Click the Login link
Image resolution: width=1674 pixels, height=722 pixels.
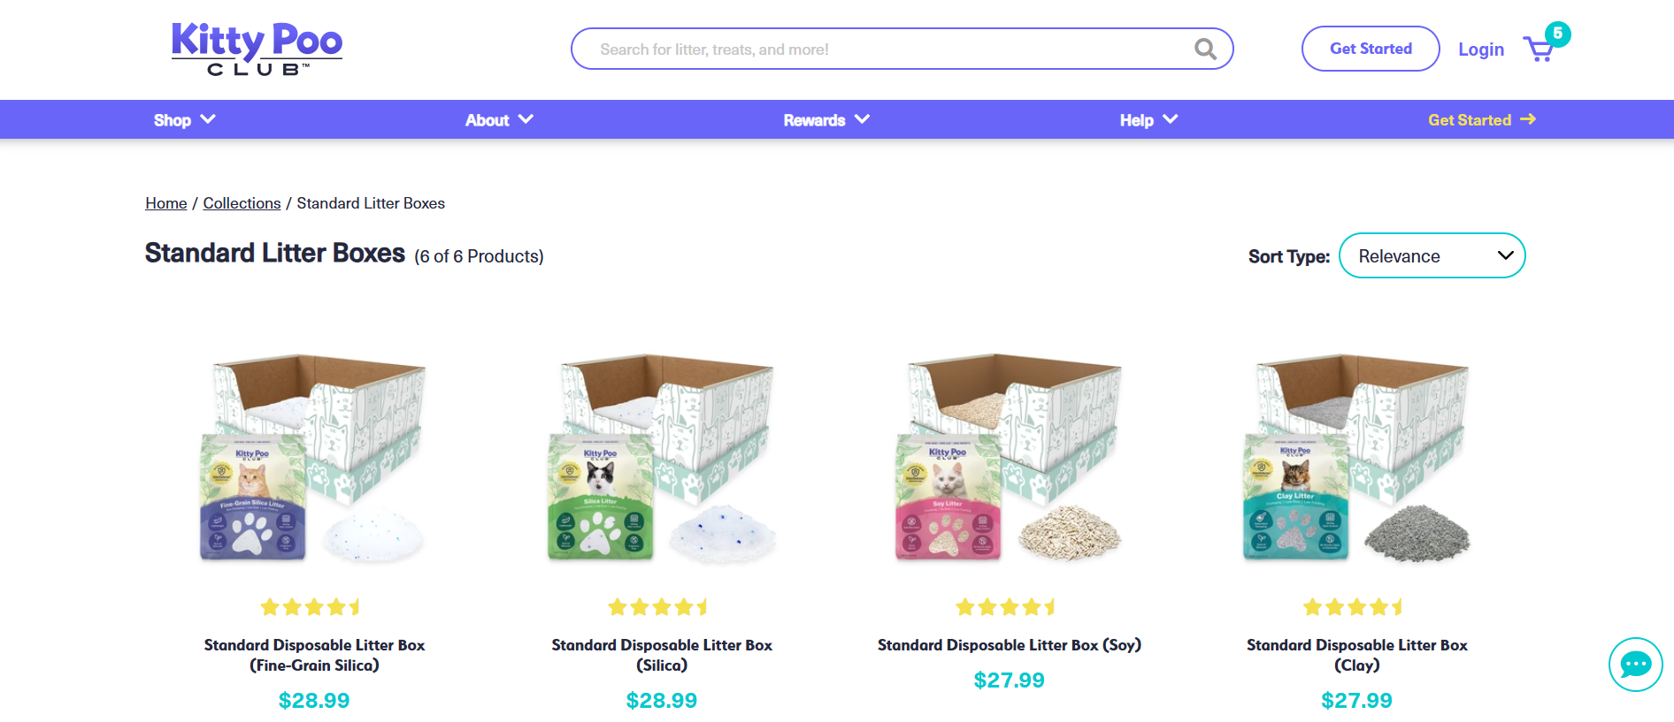point(1481,49)
